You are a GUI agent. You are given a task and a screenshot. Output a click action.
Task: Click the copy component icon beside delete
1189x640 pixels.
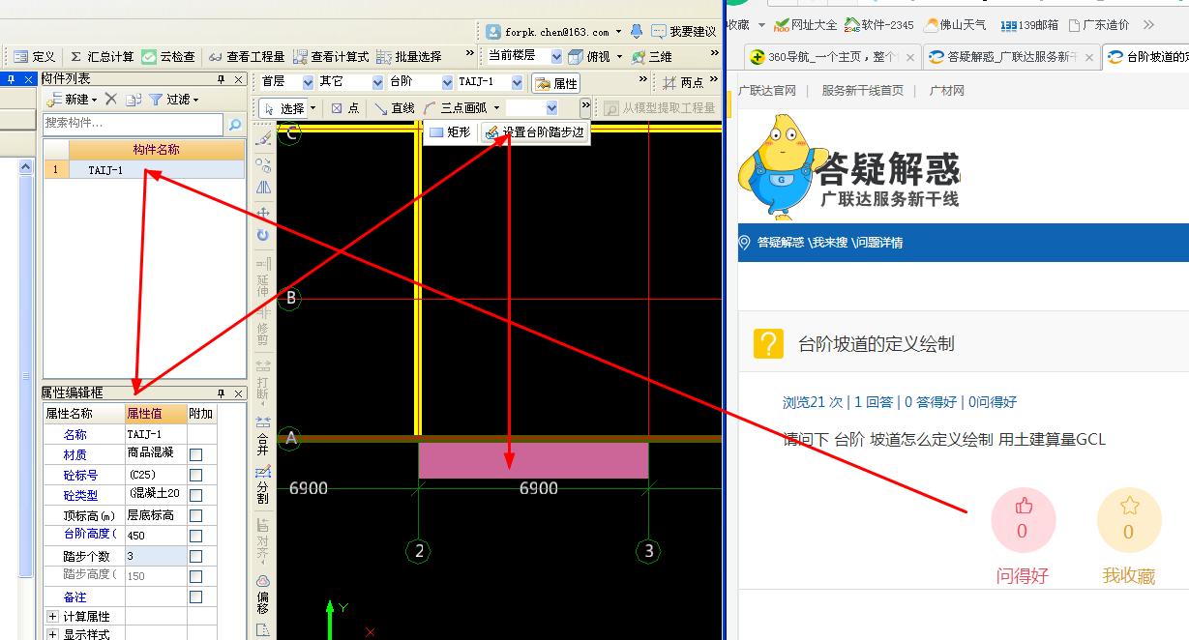click(x=134, y=100)
